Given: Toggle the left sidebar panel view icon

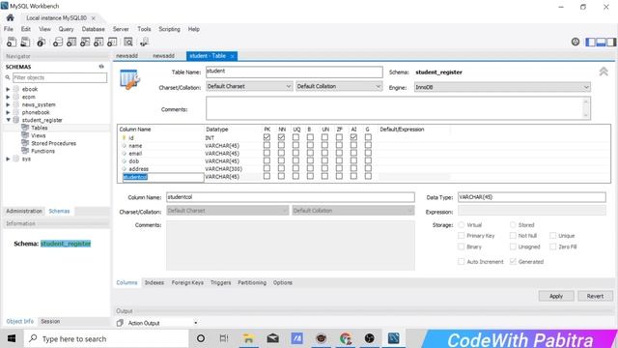Looking at the screenshot, I should (590, 42).
